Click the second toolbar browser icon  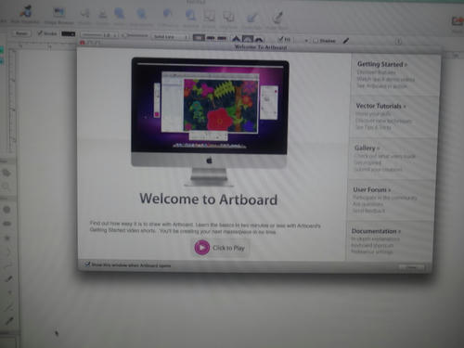click(x=58, y=12)
